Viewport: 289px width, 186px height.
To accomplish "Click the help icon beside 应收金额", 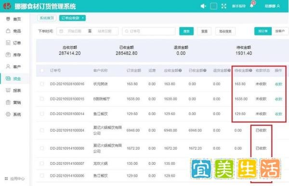I will 180,70.
